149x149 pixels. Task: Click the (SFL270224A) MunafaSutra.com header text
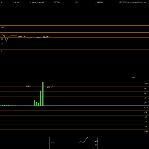[133, 2]
